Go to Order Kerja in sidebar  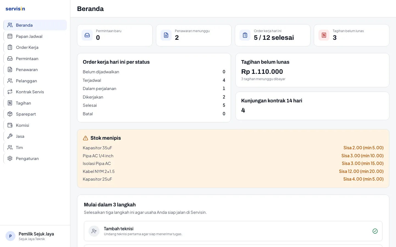click(x=35, y=47)
